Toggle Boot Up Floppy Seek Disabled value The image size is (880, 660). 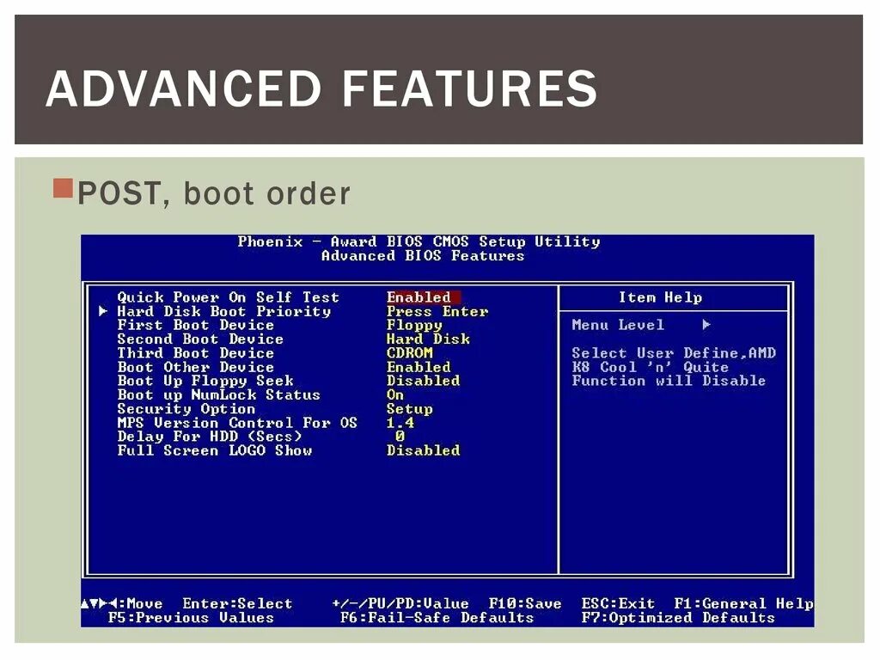click(423, 381)
